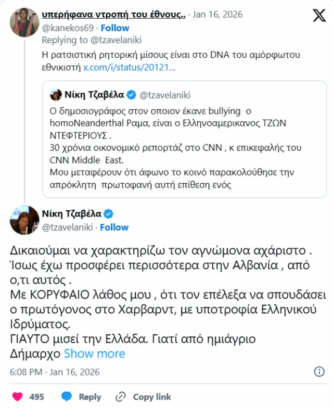The height and width of the screenshot is (408, 333).
Task: Click the Reply text label
Action: [x=90, y=397]
